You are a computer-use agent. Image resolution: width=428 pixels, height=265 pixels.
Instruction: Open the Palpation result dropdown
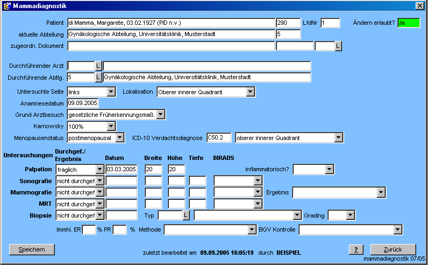(x=99, y=169)
